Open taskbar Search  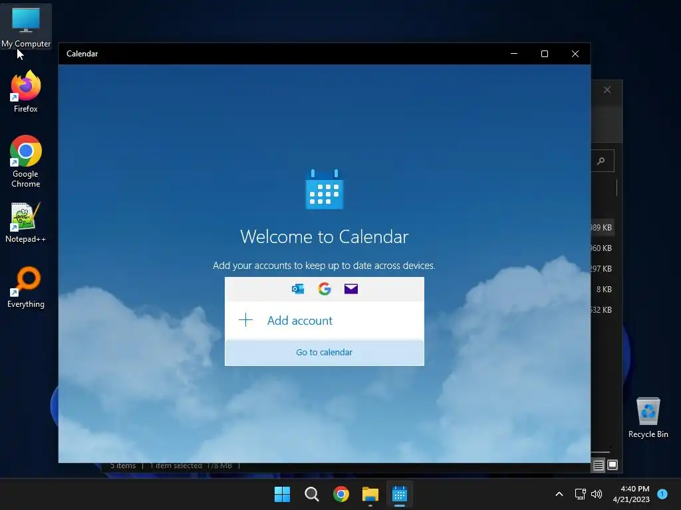point(311,494)
